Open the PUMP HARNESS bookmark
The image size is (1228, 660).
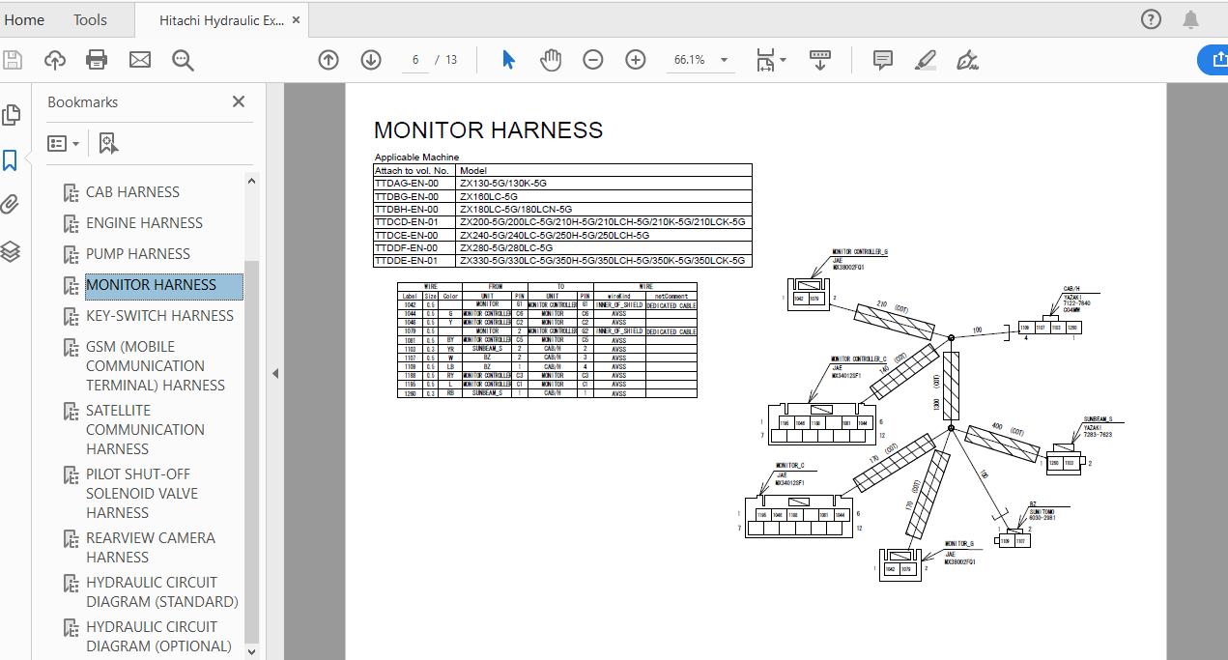(x=138, y=254)
